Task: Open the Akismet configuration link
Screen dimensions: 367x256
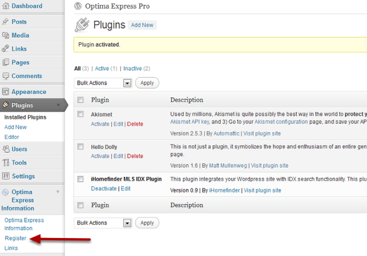Action: (281, 122)
